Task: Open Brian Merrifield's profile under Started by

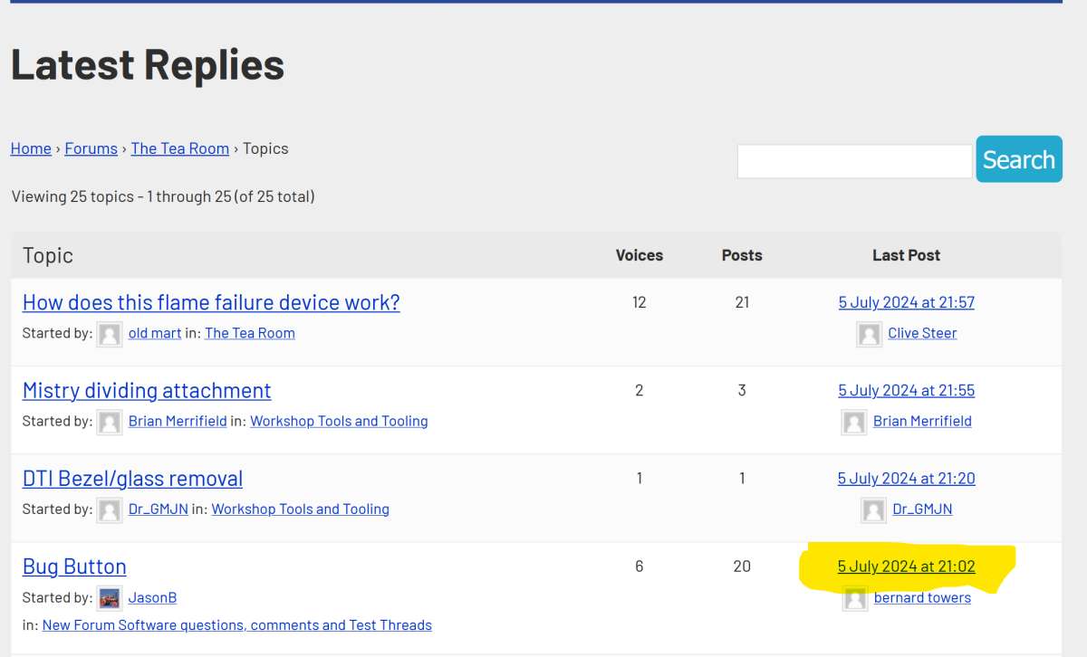Action: pyautogui.click(x=178, y=421)
